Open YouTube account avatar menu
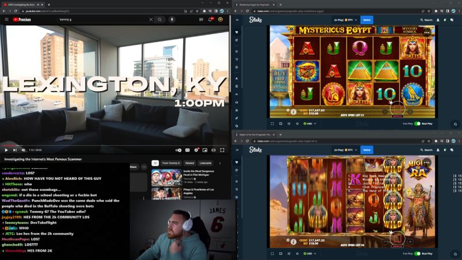Viewport: 462px width, 260px height. click(221, 20)
